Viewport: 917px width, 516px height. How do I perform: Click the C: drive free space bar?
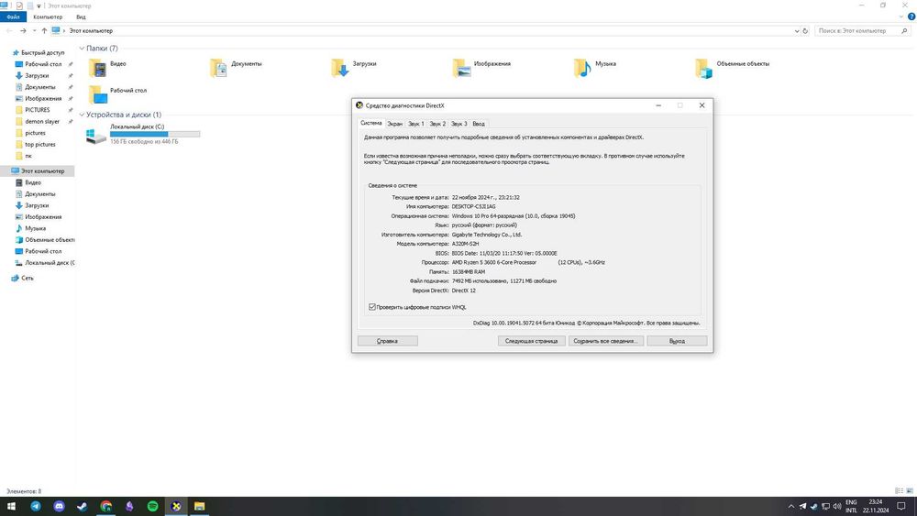(155, 135)
